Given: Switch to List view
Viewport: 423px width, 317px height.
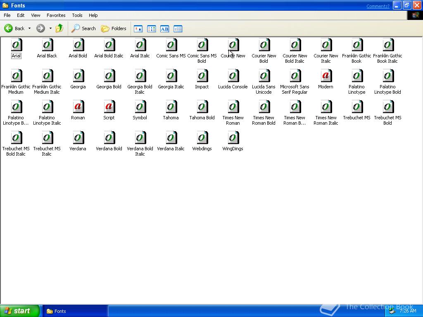Looking at the screenshot, I should click(x=151, y=28).
